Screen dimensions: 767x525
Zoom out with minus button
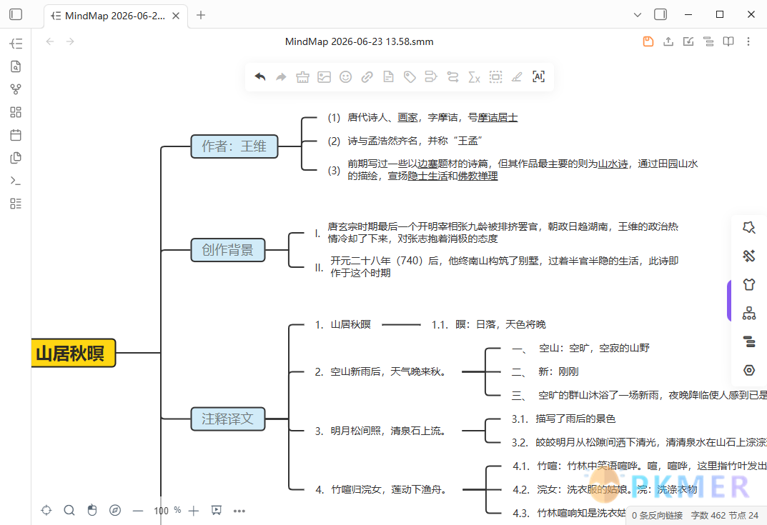tap(138, 511)
